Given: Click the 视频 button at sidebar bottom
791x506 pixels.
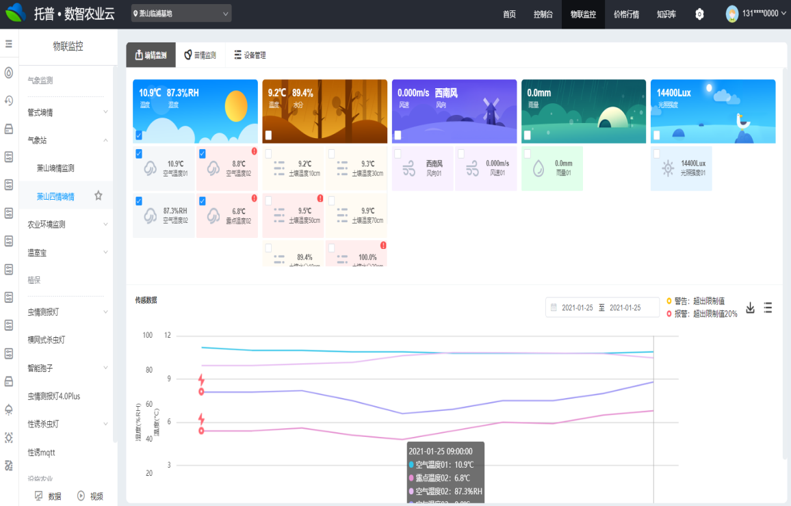Looking at the screenshot, I should [90, 496].
